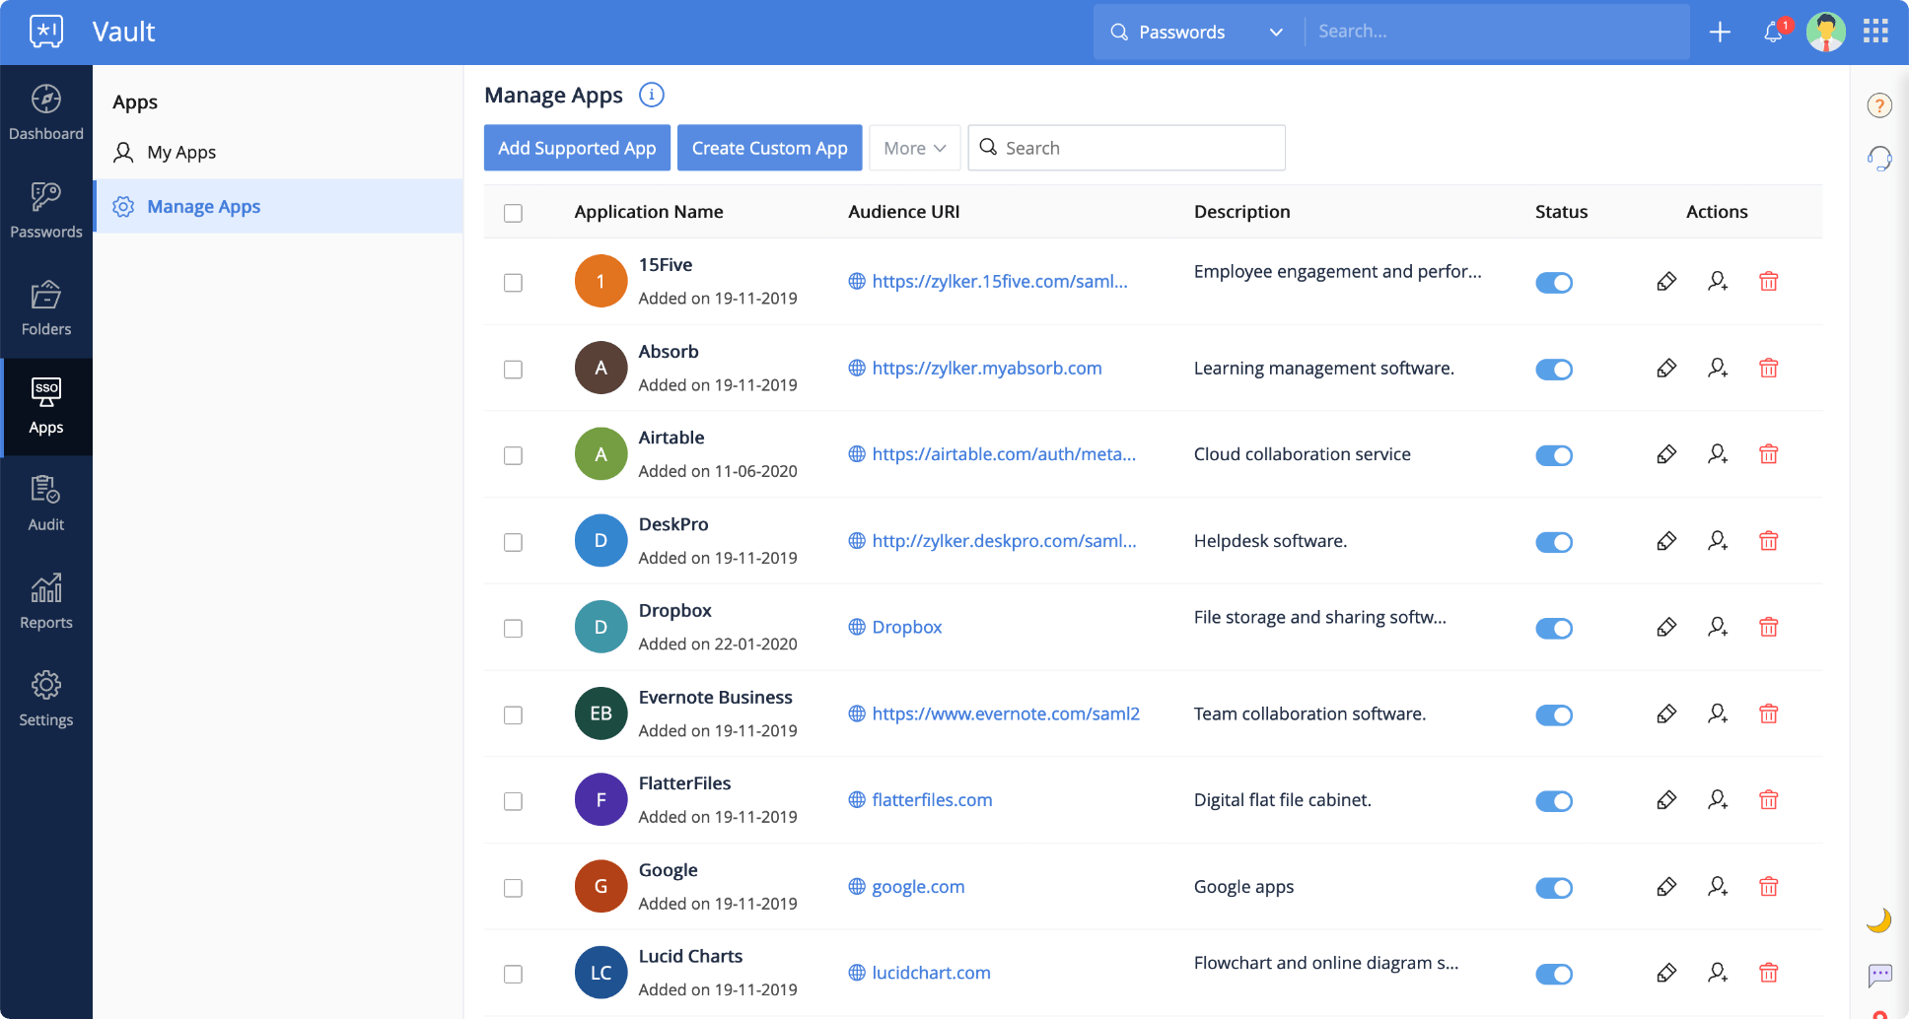Click the Vault logo icon
Viewport: 1909px width, 1019px height.
(46, 32)
